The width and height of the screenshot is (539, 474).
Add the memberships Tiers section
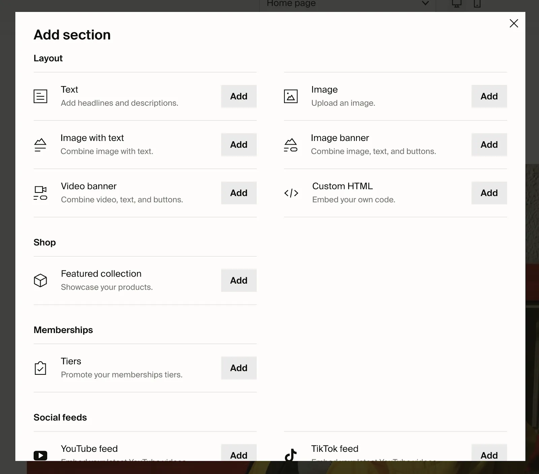[x=239, y=368]
